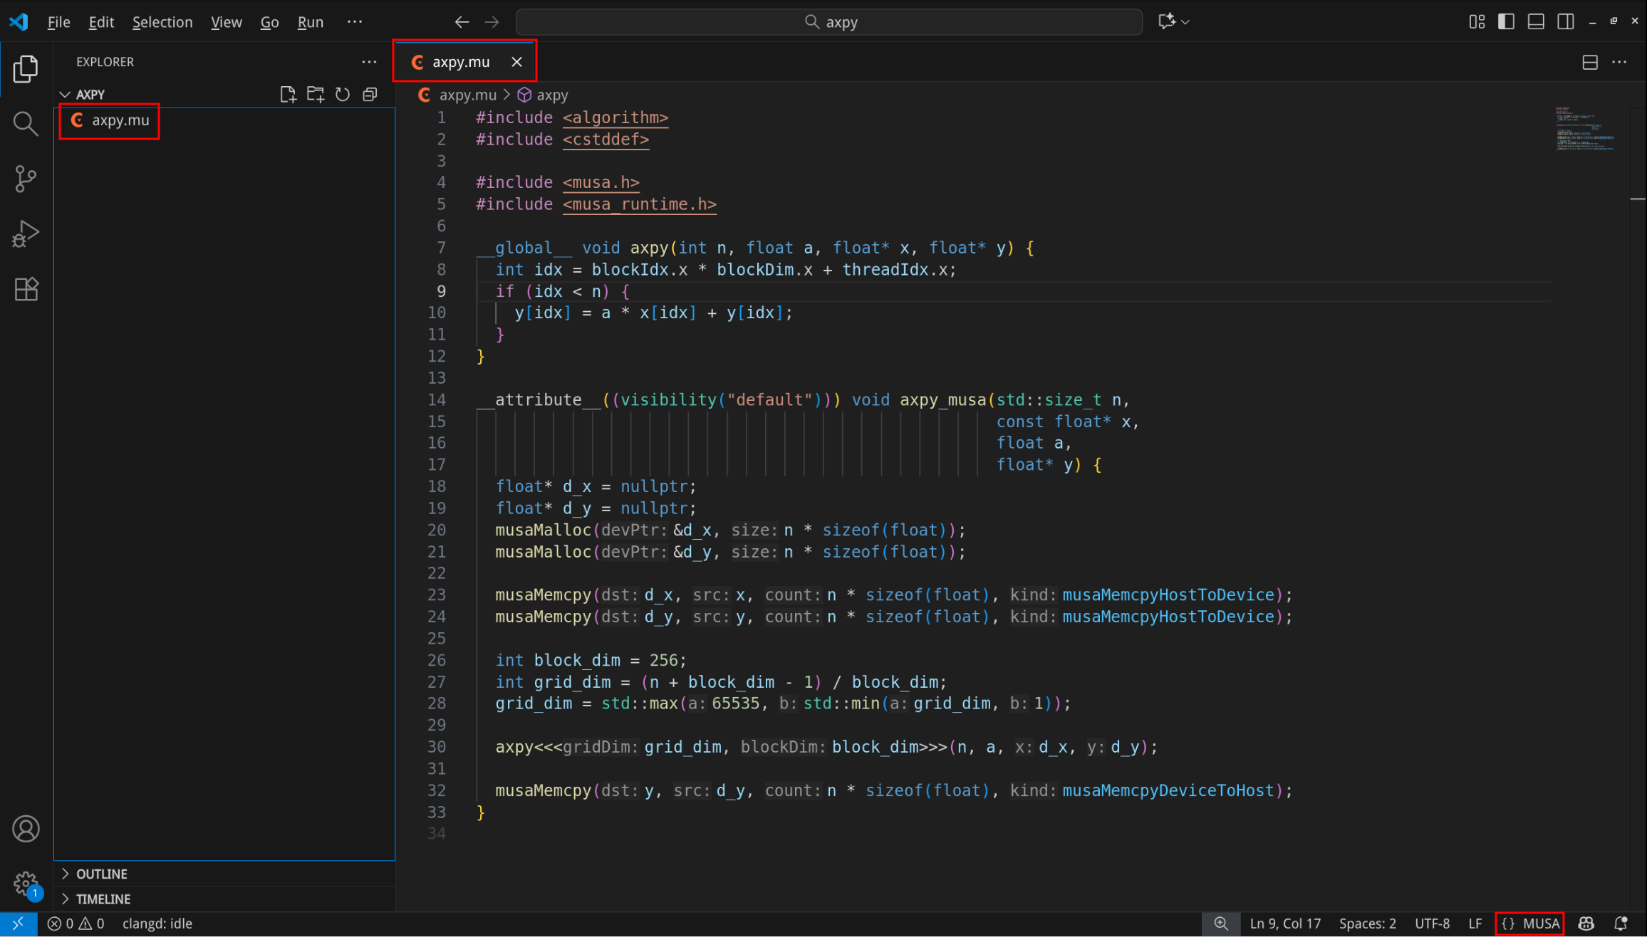This screenshot has width=1647, height=937.
Task: Open the Extensions view
Action: tap(26, 289)
